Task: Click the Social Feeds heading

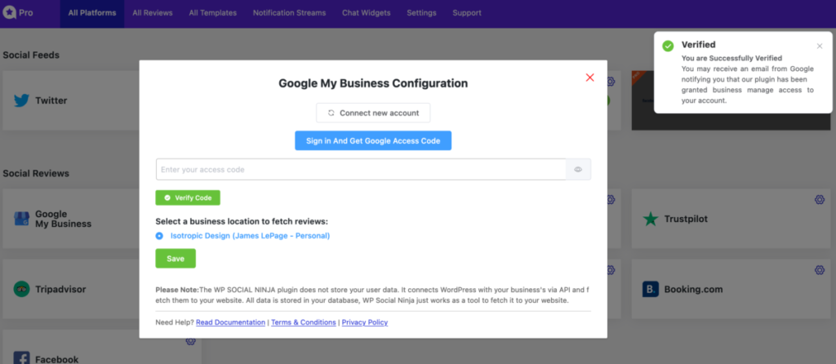Action: click(x=31, y=55)
